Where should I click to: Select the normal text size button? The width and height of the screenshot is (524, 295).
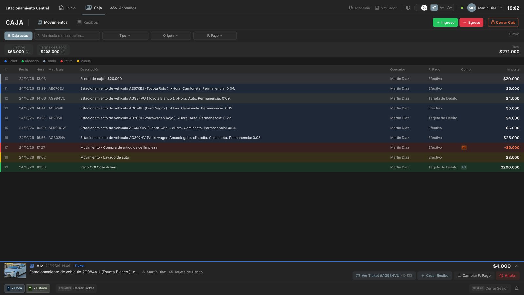[x=434, y=8]
